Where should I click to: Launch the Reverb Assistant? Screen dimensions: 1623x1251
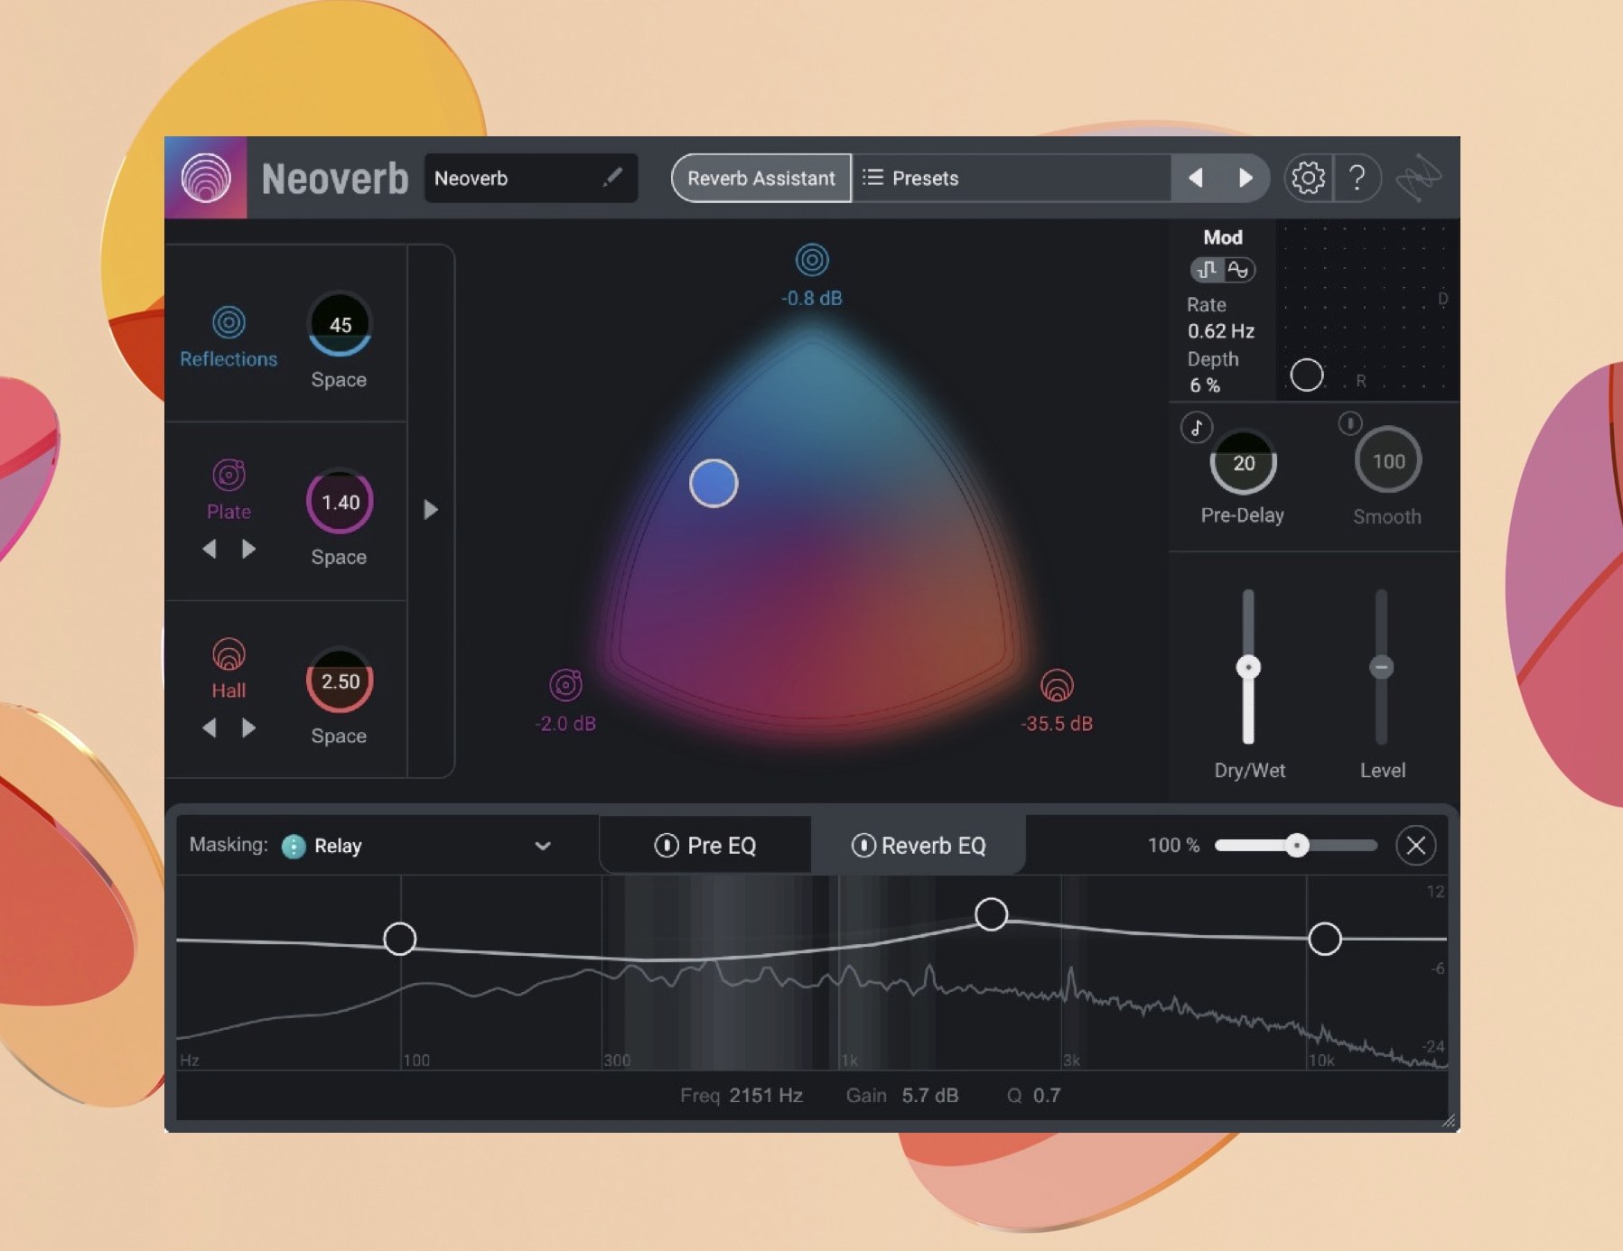(x=760, y=178)
